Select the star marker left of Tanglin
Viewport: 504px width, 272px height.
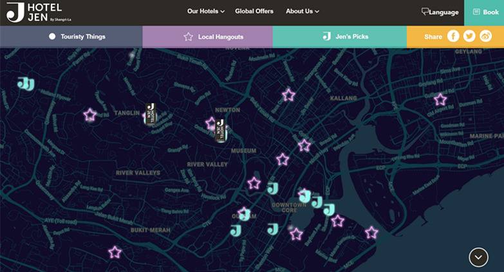pyautogui.click(x=90, y=114)
